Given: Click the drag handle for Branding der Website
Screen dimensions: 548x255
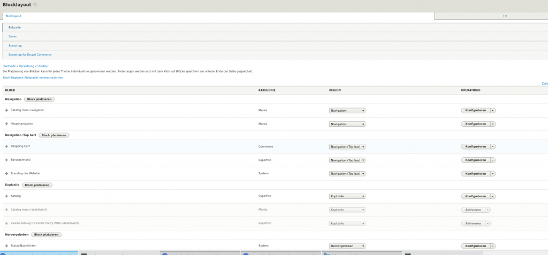Looking at the screenshot, I should 6,174.
